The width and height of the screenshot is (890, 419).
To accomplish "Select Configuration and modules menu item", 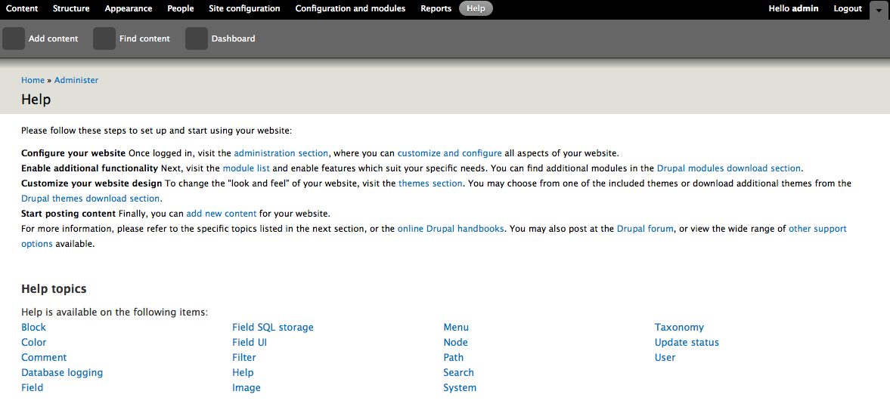I will pyautogui.click(x=350, y=8).
